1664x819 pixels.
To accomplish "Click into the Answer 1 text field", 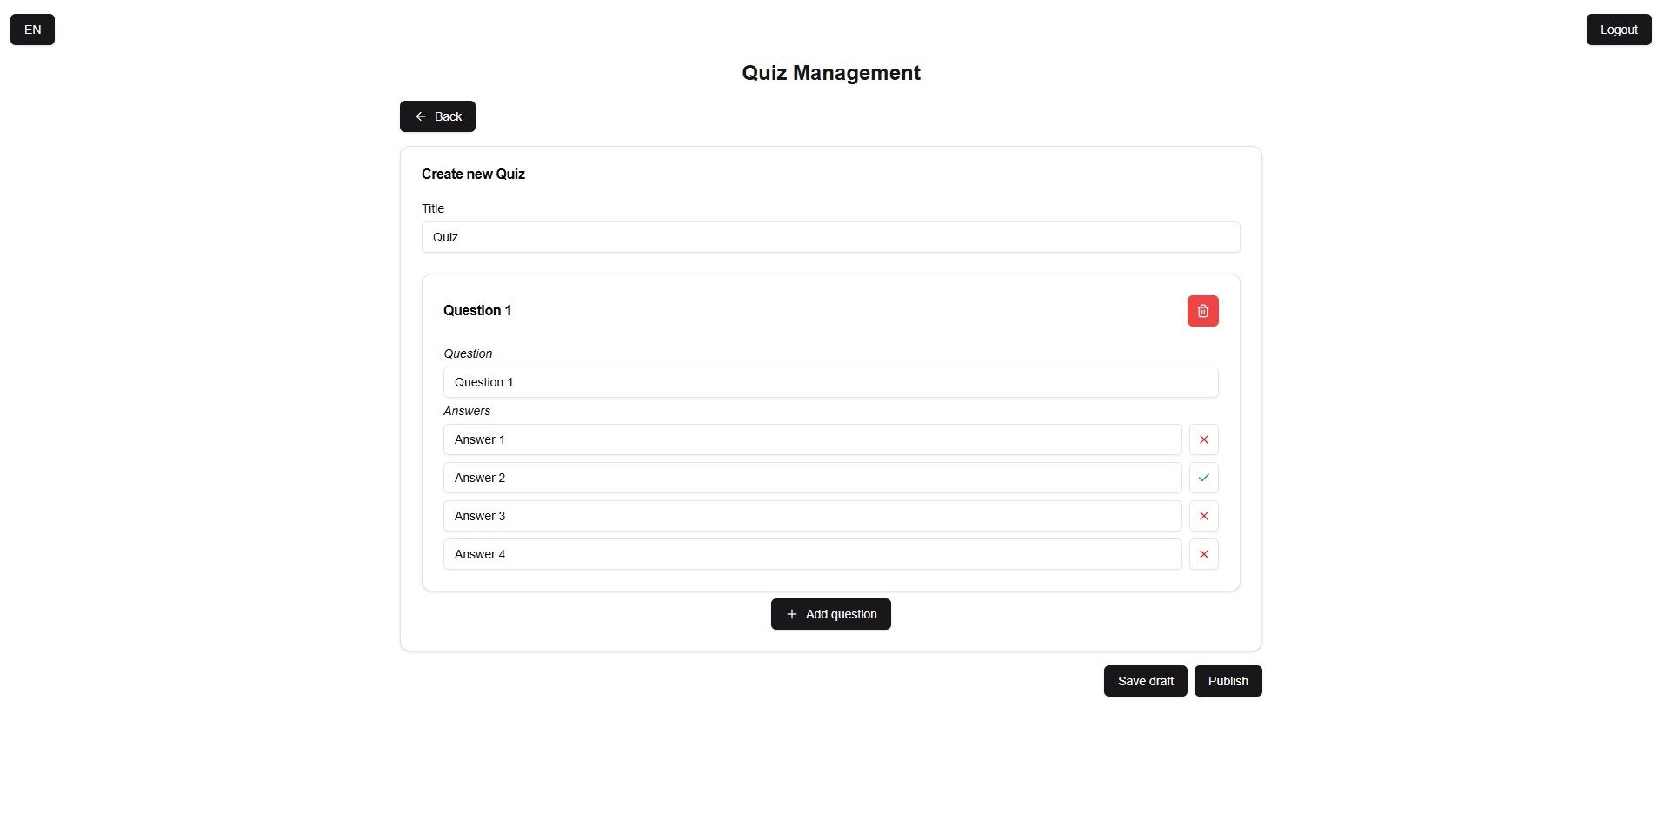I will point(812,439).
